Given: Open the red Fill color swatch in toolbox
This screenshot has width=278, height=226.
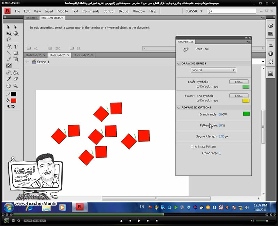Looking at the screenshot, I should point(14,100).
